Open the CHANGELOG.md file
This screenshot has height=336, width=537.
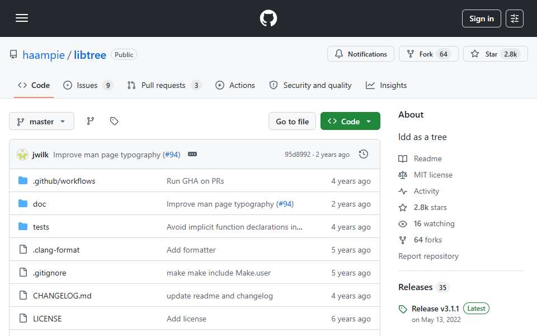pyautogui.click(x=62, y=296)
